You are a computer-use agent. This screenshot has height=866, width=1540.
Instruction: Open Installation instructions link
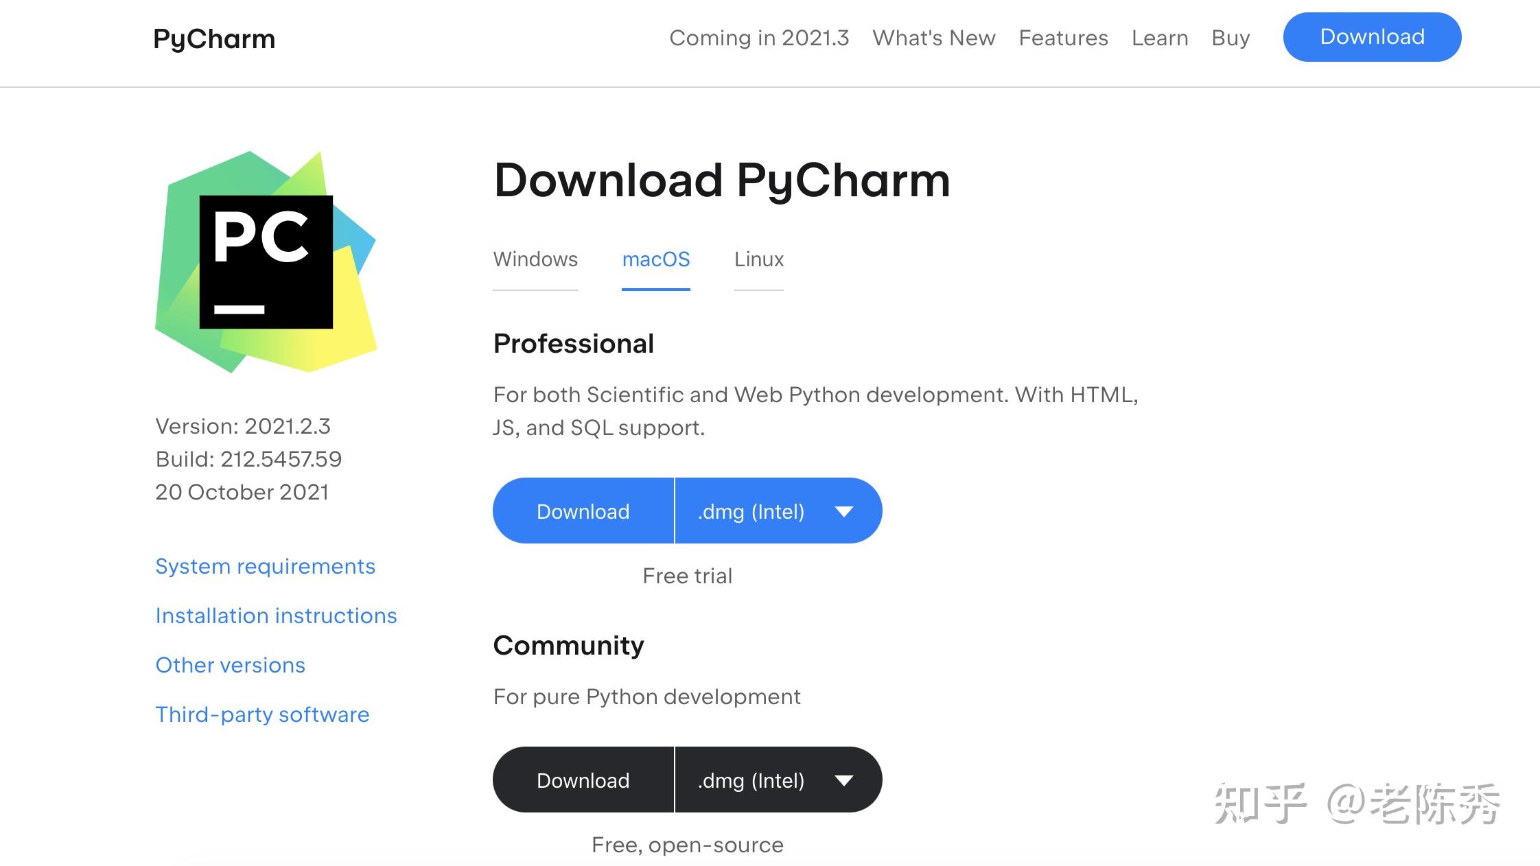coord(276,616)
